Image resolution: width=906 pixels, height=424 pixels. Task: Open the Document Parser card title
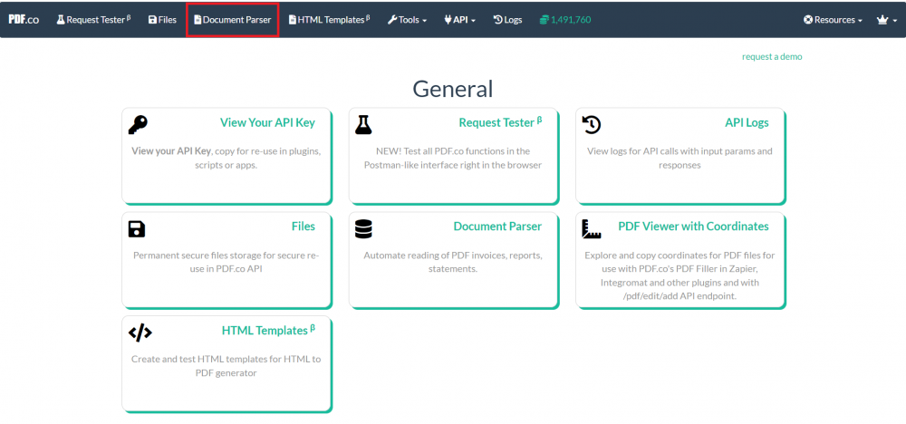coord(497,226)
